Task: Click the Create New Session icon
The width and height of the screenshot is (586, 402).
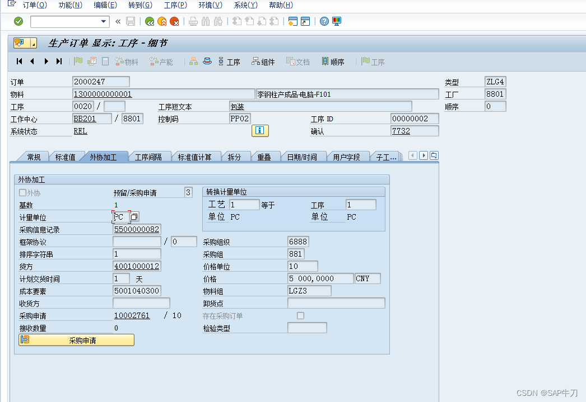Action: [292, 21]
